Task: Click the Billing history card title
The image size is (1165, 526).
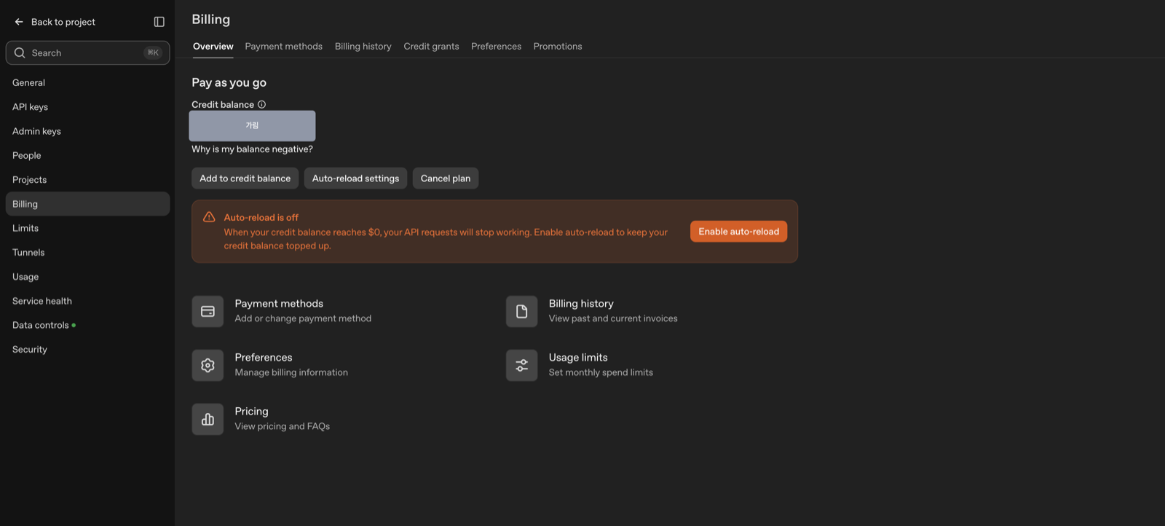Action: pos(581,304)
